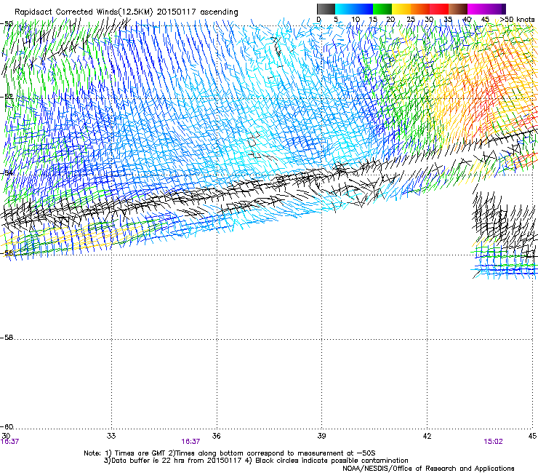The width and height of the screenshot is (538, 473).
Task: Click the 42 longitude axis label
Action: [x=427, y=436]
